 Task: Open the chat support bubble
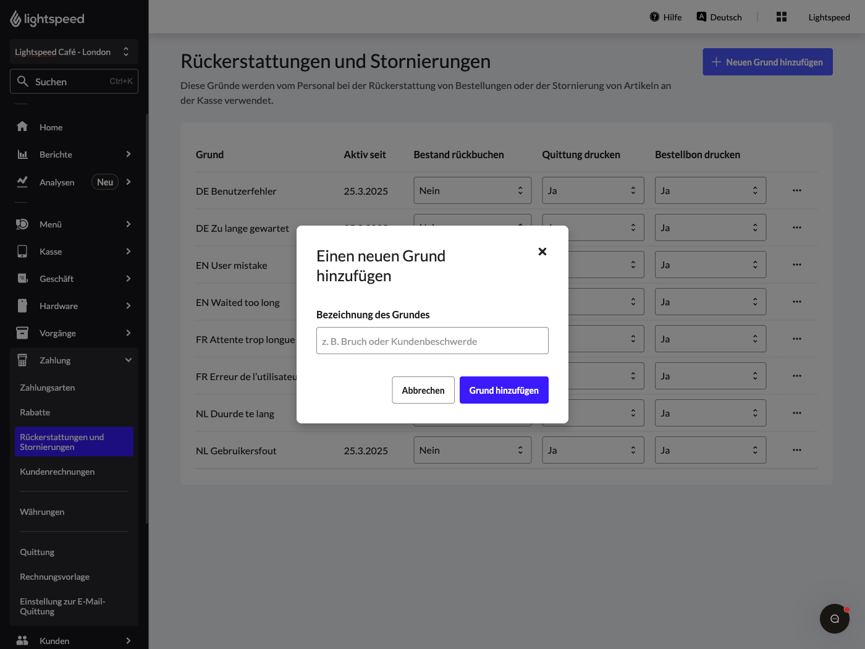coord(835,619)
